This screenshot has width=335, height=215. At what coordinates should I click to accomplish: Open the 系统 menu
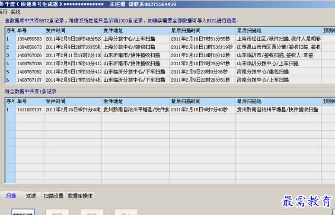(x=16, y=12)
